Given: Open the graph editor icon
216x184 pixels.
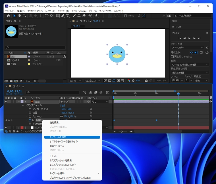Looking at the screenshot, I should (108, 92).
